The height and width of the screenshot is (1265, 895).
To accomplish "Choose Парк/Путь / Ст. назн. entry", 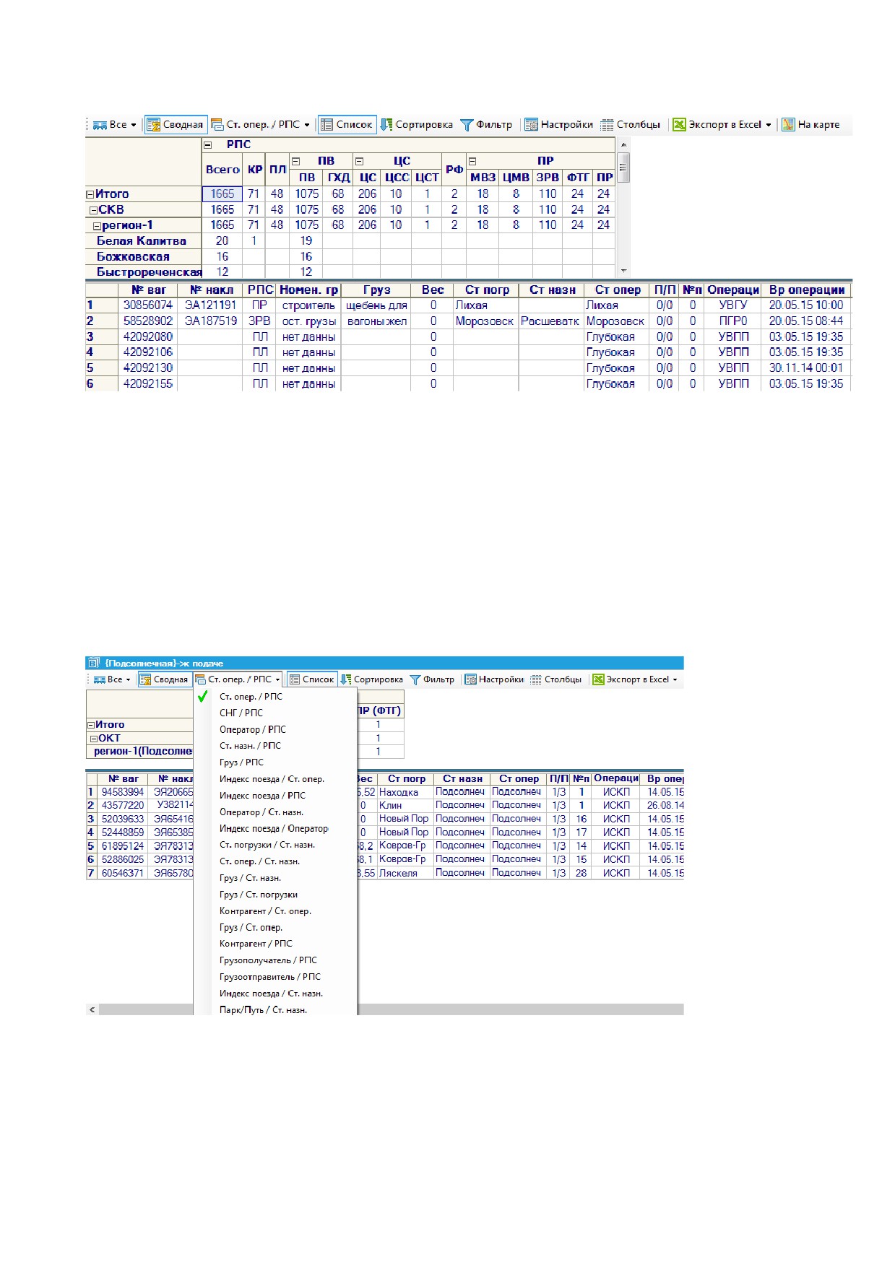I will pos(275,1010).
